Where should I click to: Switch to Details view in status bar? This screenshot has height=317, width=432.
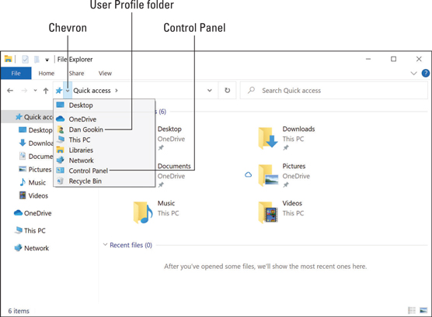[412, 310]
